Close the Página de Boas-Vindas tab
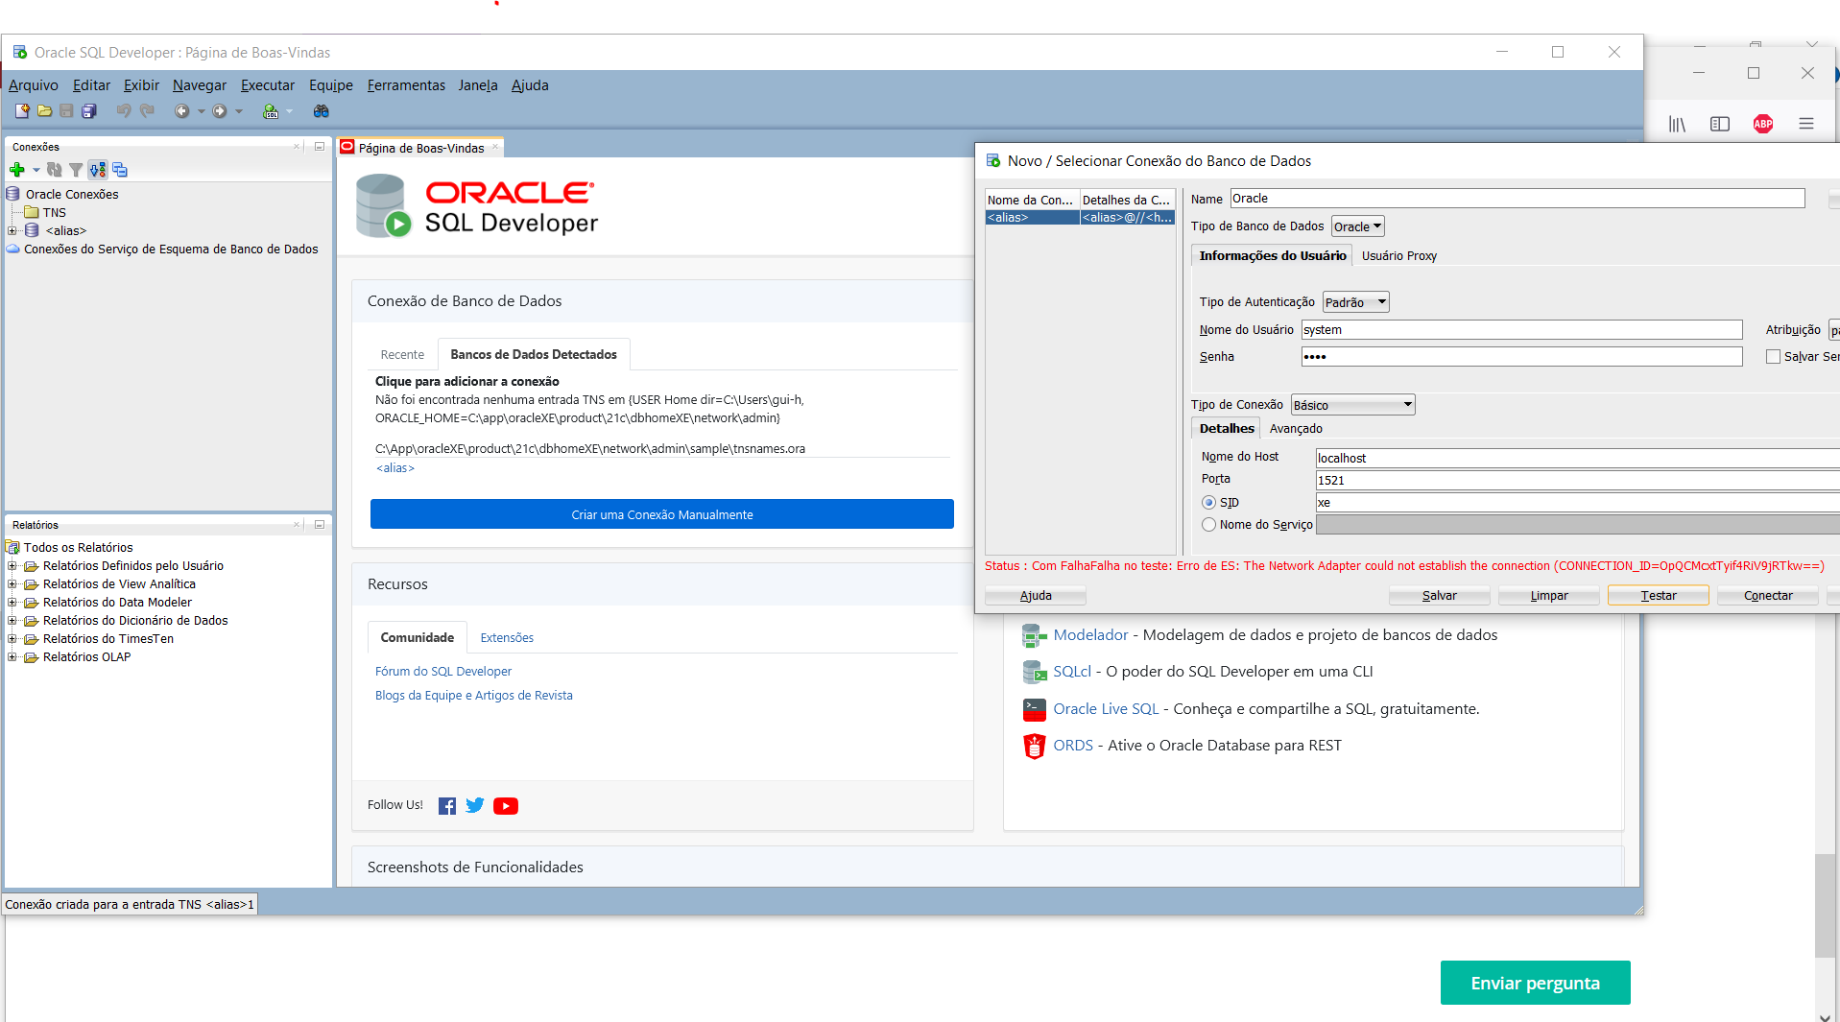Viewport: 1840px width, 1022px height. 495,147
